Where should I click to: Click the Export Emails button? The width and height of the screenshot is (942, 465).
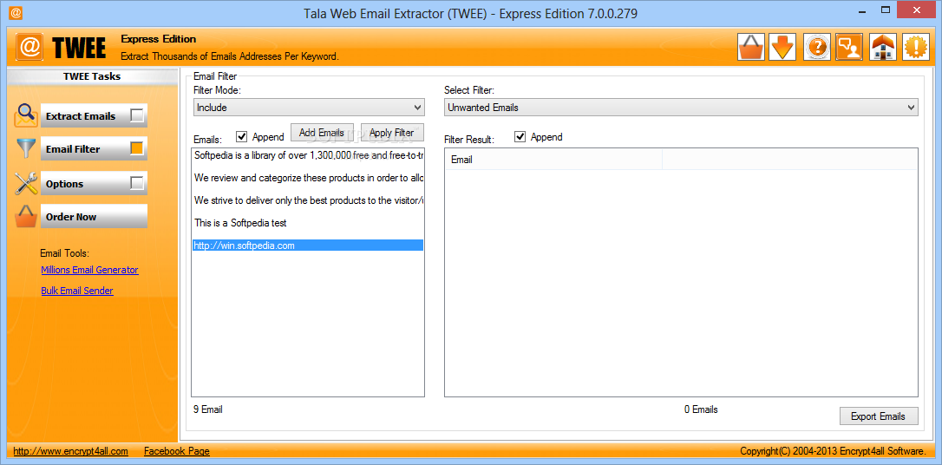[x=879, y=416]
